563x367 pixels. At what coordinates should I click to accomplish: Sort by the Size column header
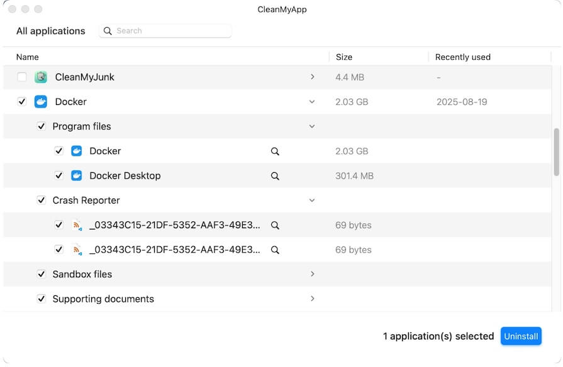coord(344,57)
